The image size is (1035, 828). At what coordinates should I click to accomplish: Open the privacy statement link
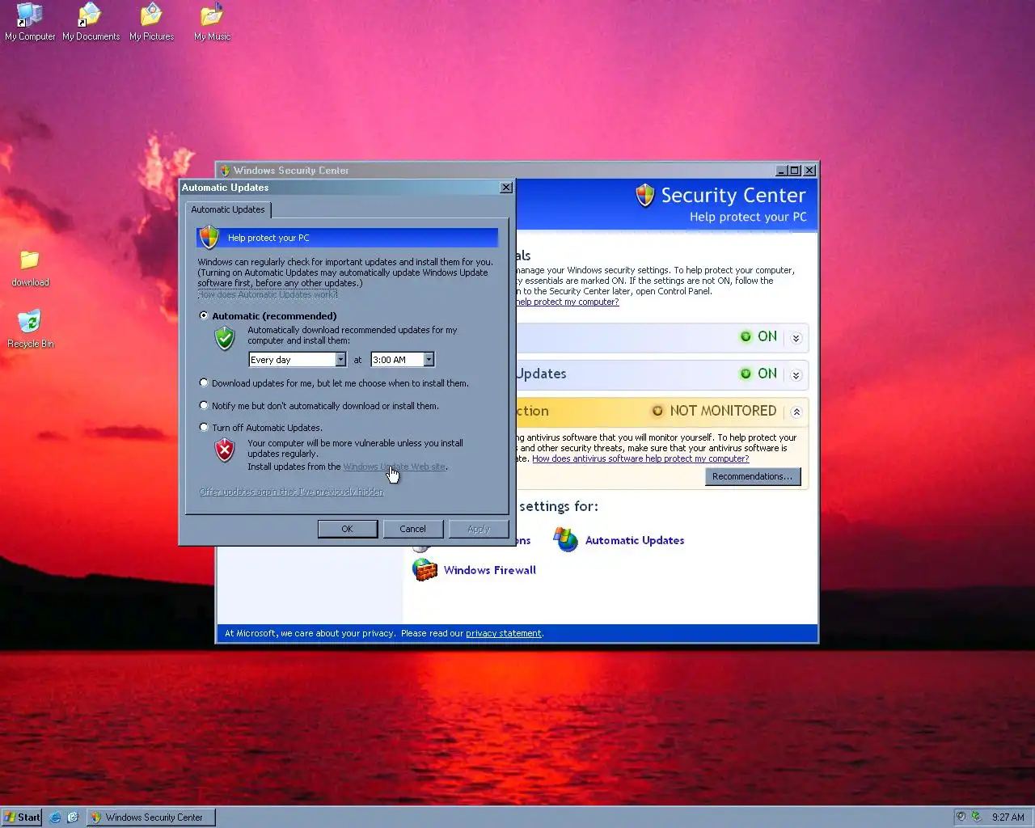(x=504, y=633)
